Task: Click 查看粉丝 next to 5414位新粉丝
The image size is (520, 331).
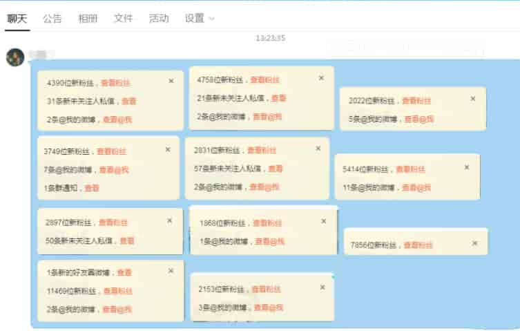Action: 411,169
